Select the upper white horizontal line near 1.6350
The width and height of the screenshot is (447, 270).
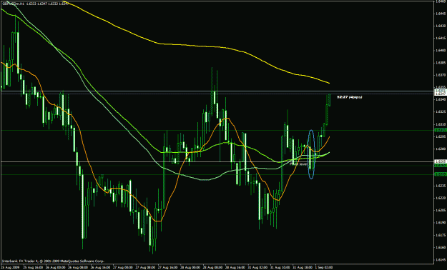(217, 91)
